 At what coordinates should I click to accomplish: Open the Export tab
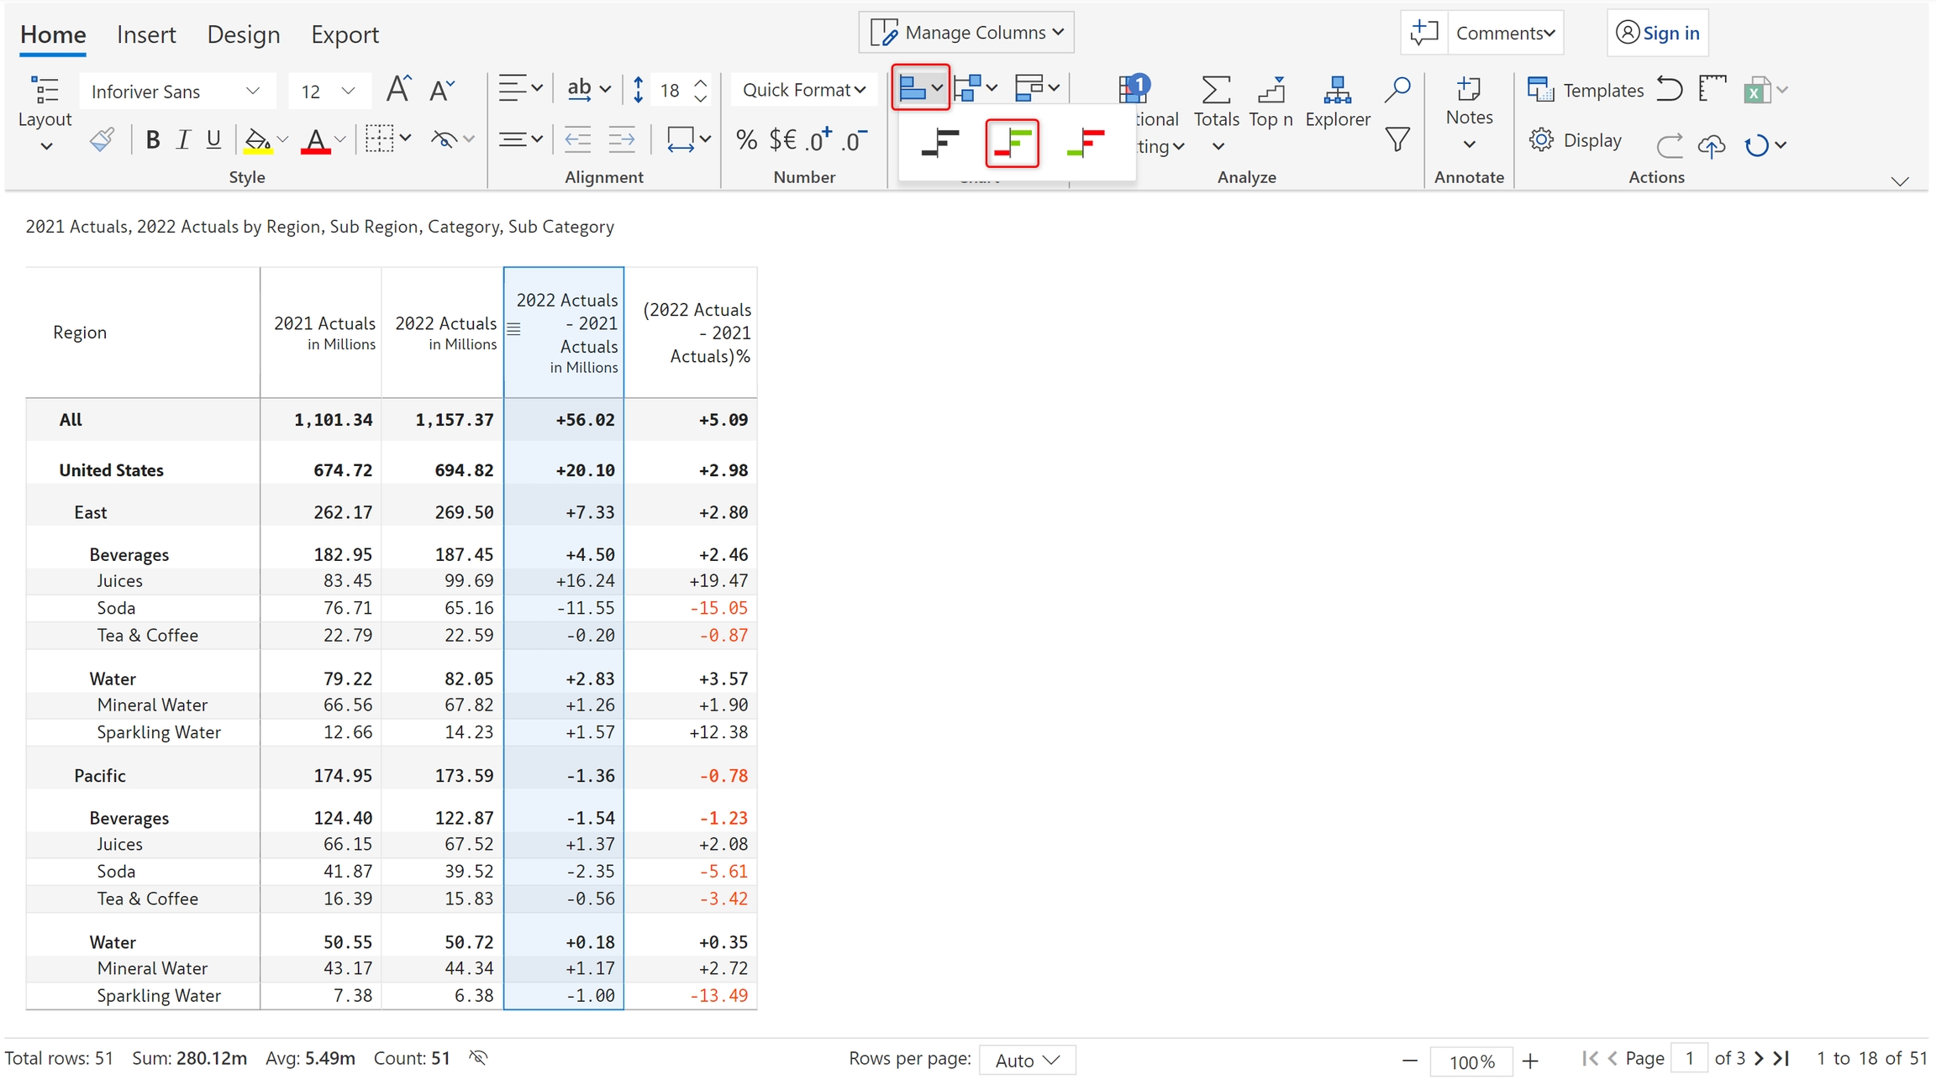coord(345,34)
